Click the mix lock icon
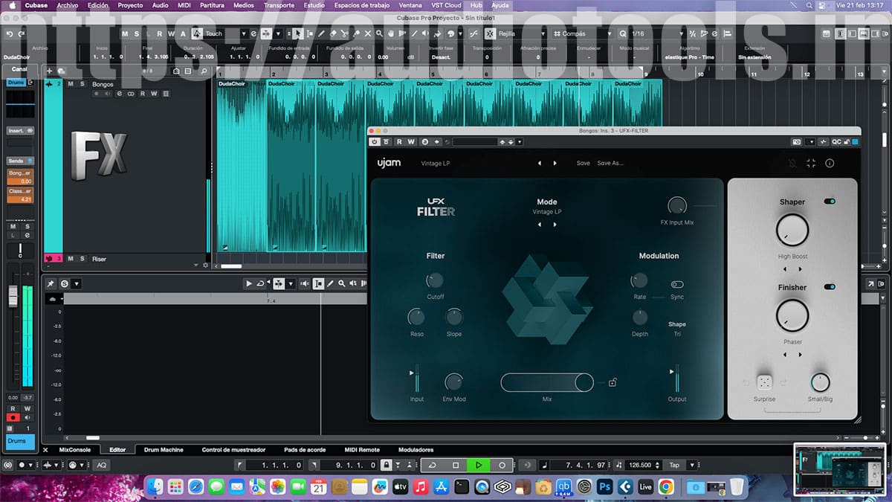Screen dimensions: 892x502 [x=612, y=383]
